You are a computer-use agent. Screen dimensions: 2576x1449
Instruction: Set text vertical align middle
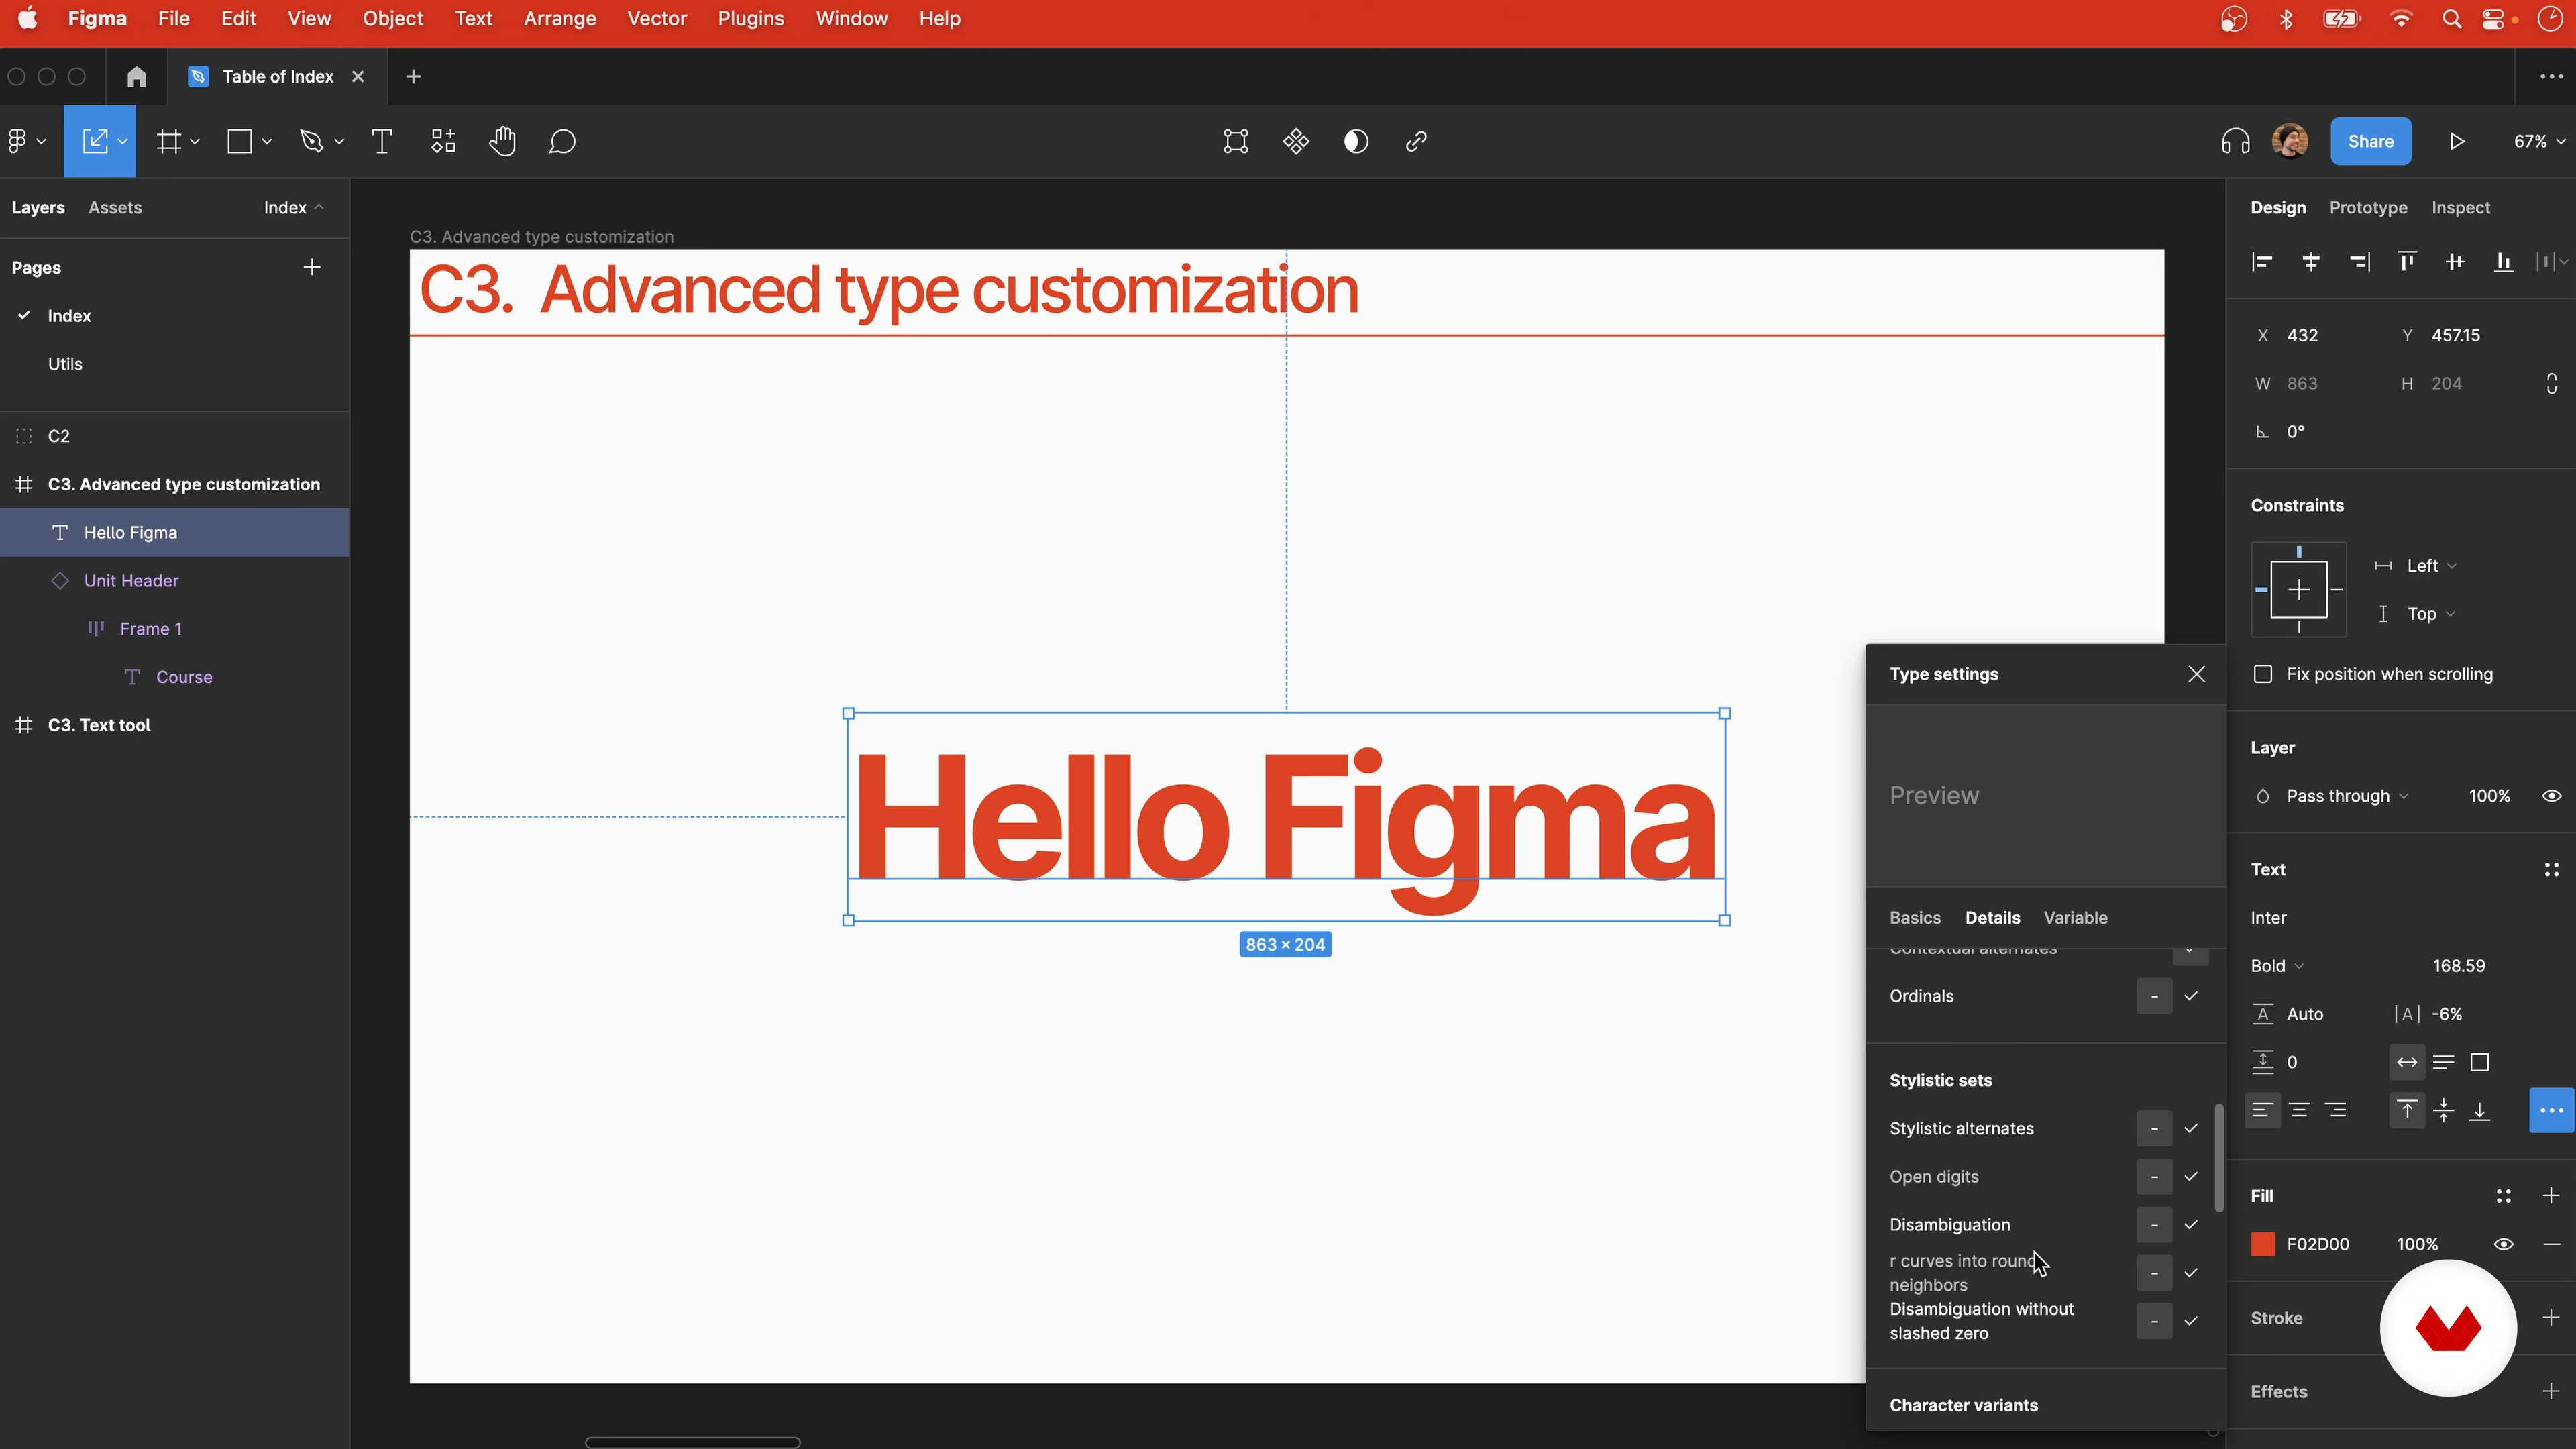(x=2444, y=1111)
